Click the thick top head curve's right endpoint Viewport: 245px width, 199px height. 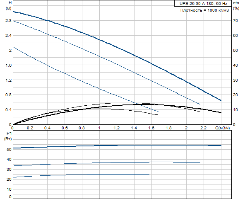pyautogui.click(x=221, y=100)
